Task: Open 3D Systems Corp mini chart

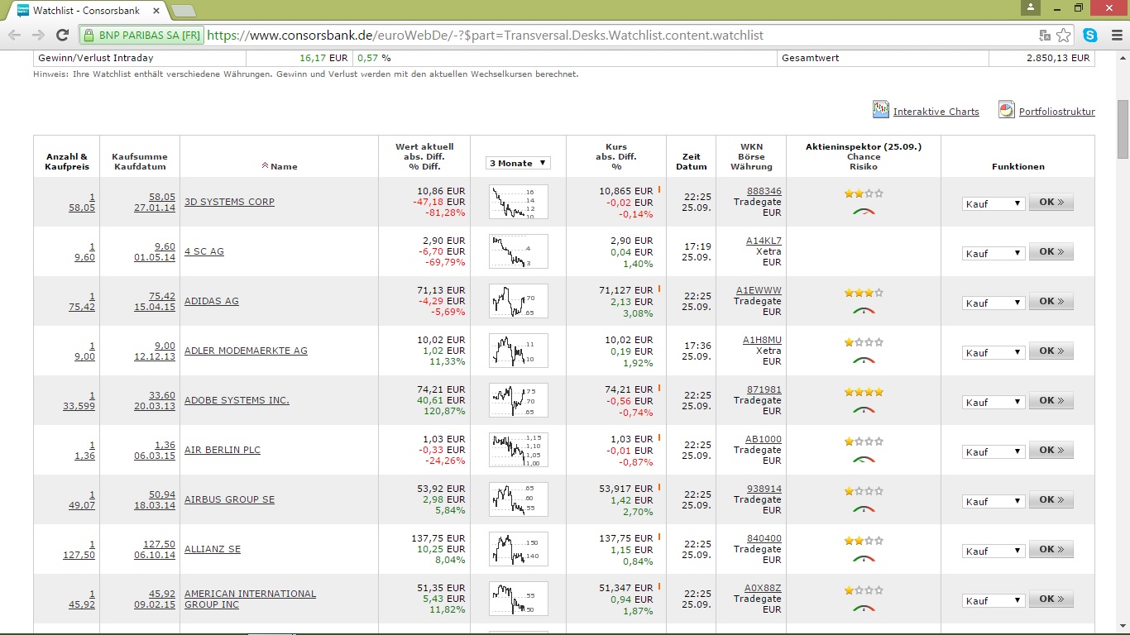Action: [519, 202]
